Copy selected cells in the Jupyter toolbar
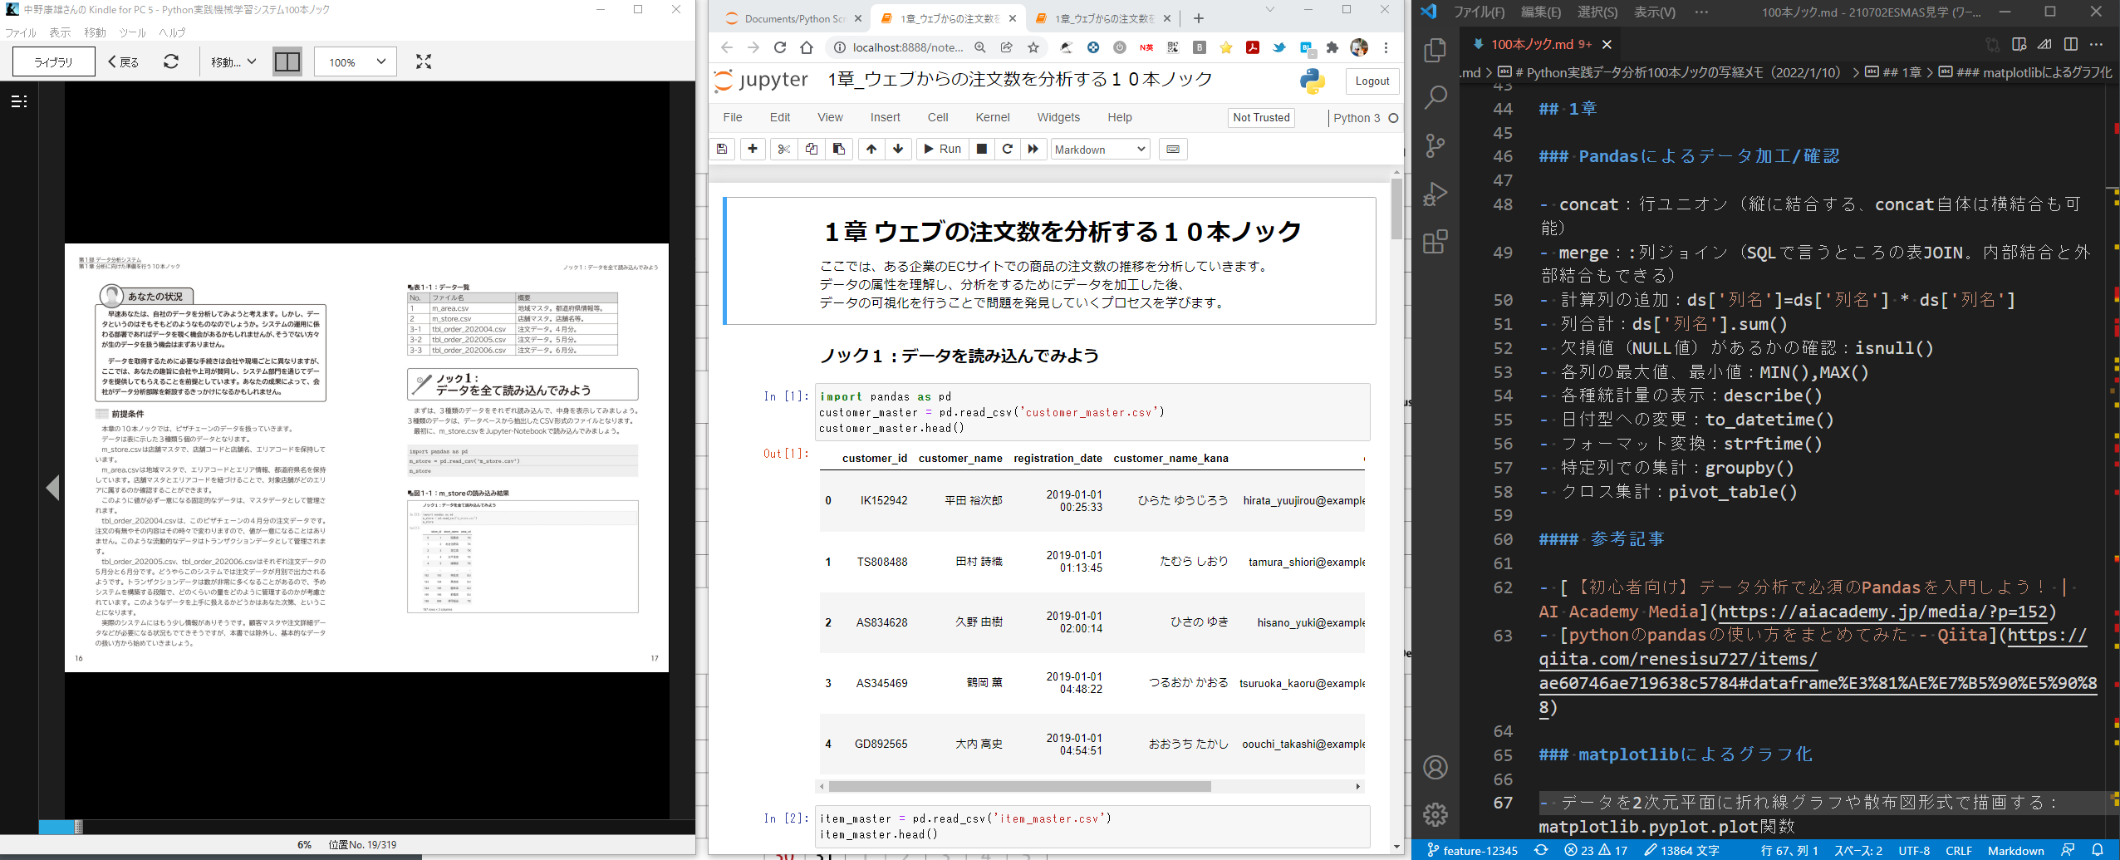The width and height of the screenshot is (2120, 860). 811,150
